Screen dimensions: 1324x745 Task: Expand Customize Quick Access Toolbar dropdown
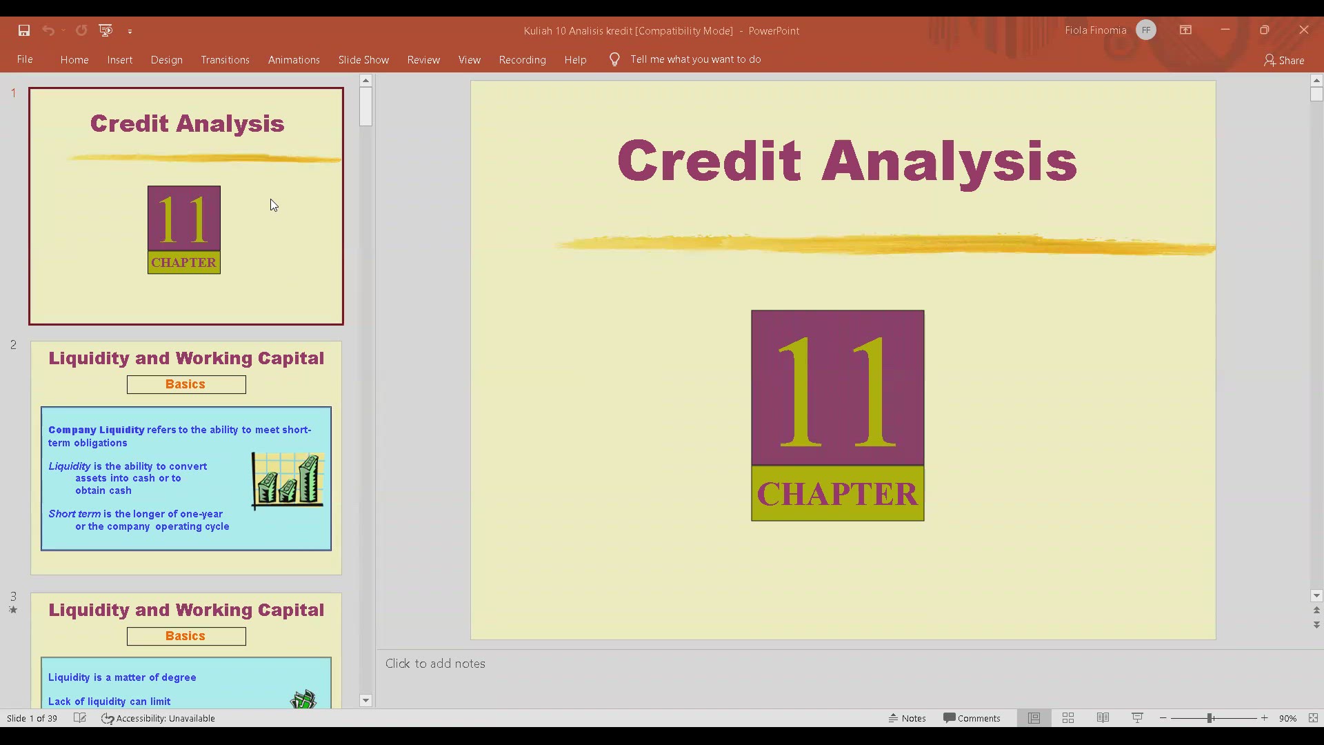point(130,31)
